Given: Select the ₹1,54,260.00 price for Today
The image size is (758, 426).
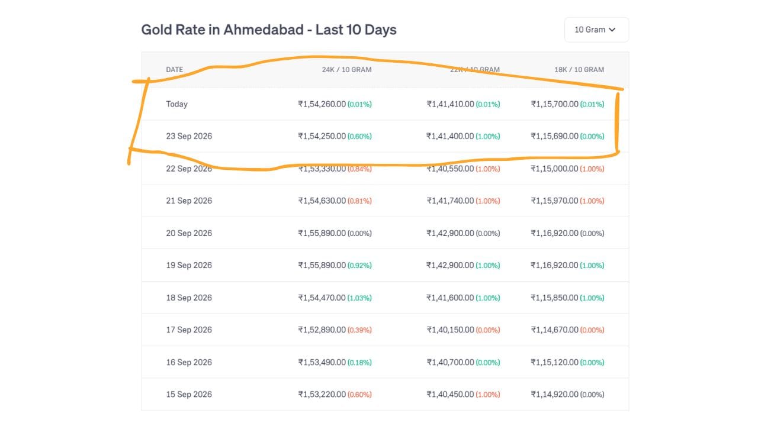Looking at the screenshot, I should [322, 104].
